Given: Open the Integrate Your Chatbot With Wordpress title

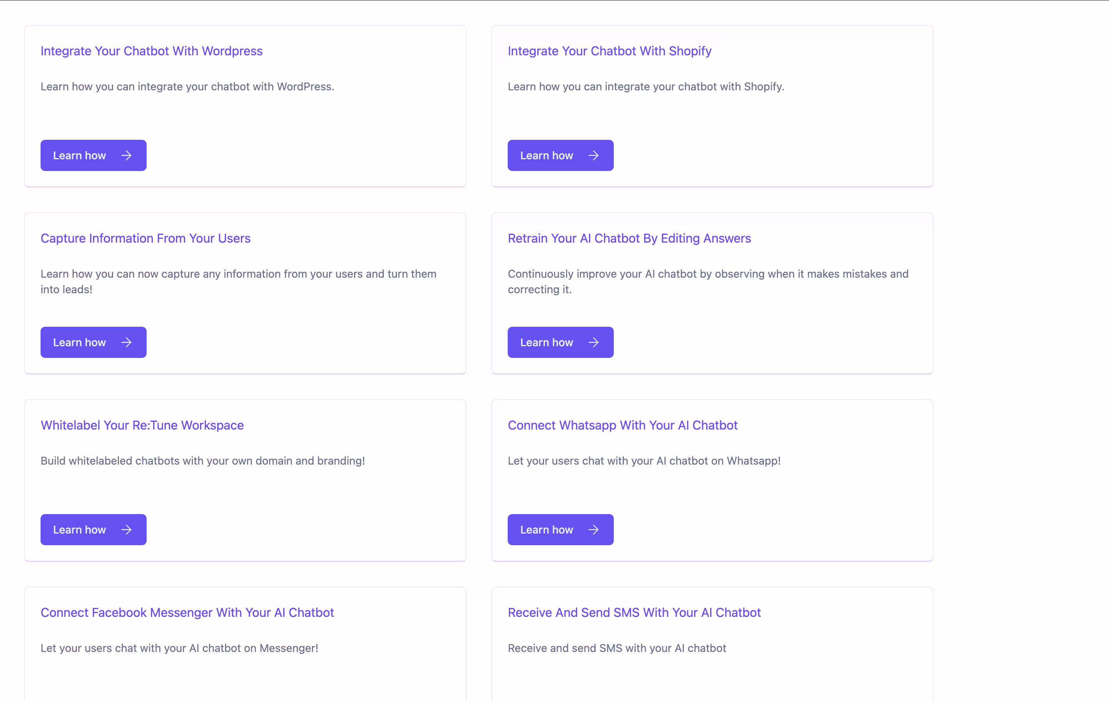Looking at the screenshot, I should coord(152,51).
